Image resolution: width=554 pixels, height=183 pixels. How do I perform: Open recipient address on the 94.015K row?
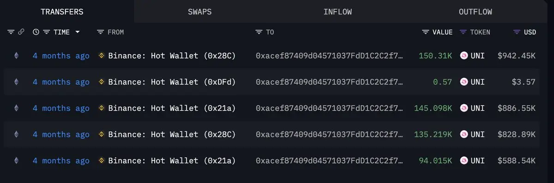point(329,161)
